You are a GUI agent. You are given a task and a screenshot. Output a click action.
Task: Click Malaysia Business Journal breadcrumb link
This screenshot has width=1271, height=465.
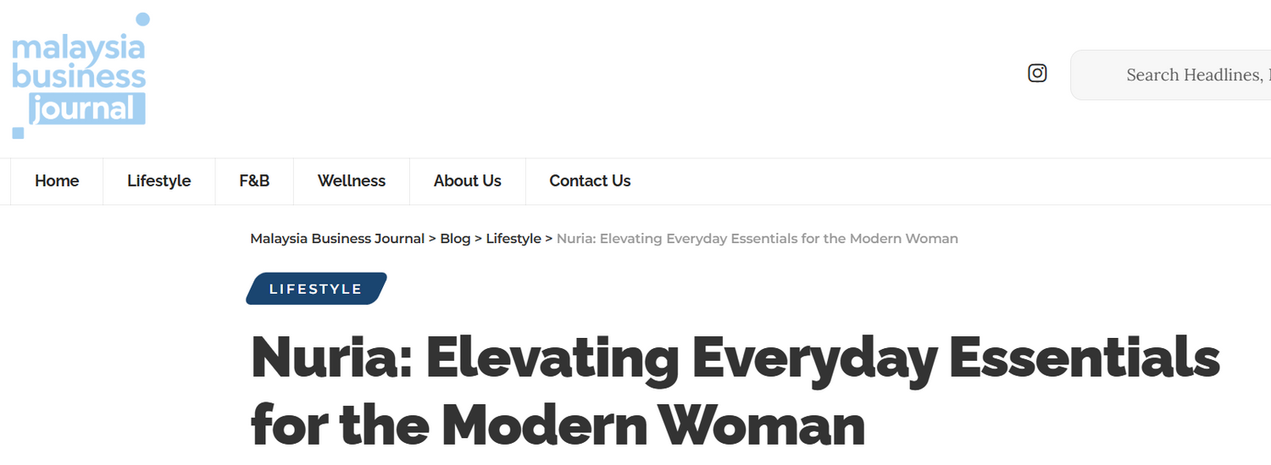tap(337, 239)
